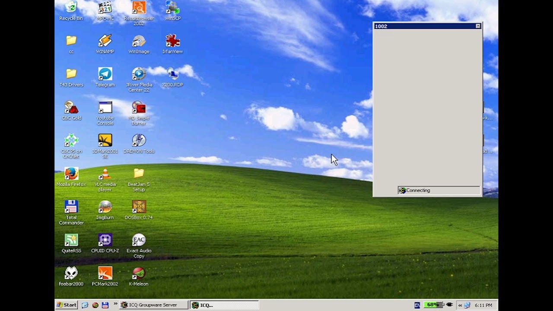This screenshot has height=311, width=553.
Task: Open ResultBrowser 2002 shortcut
Action: coord(139,13)
